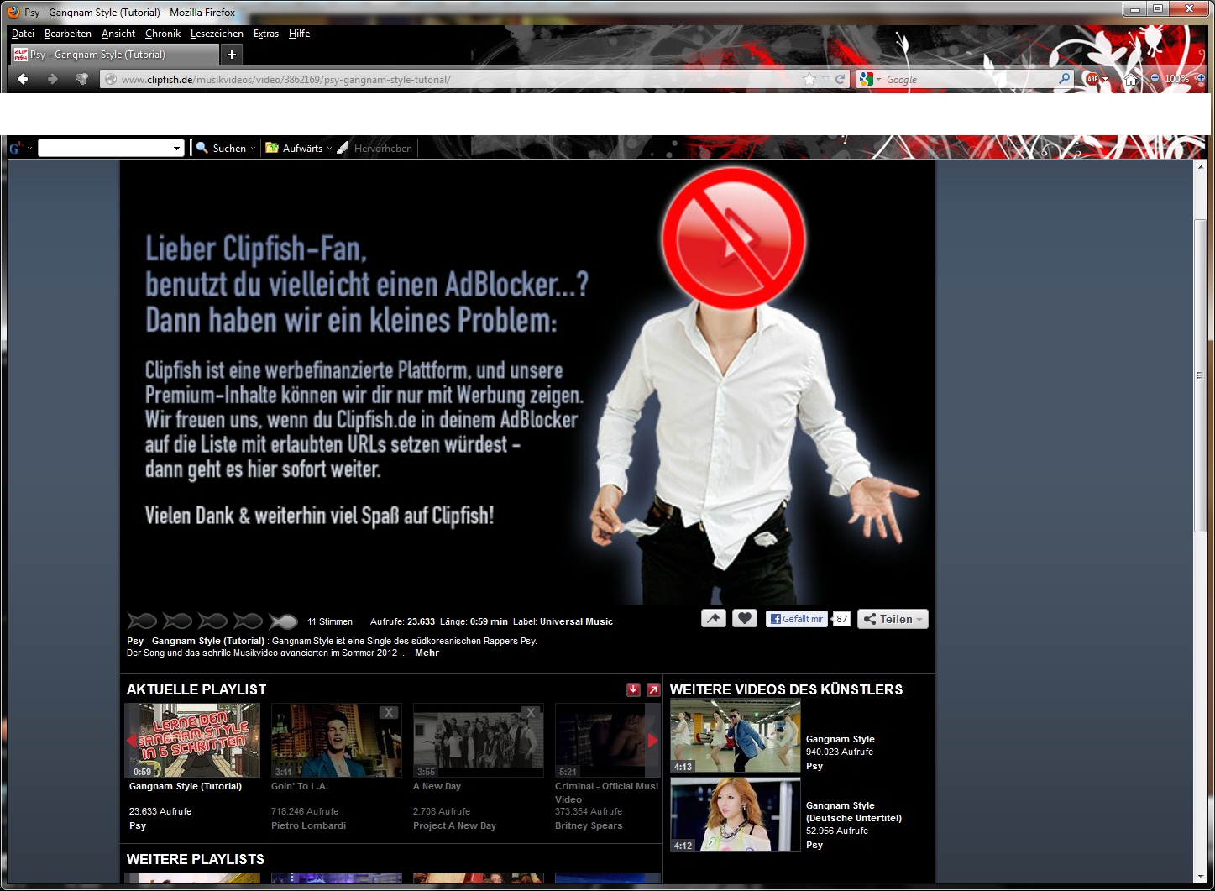Click the Hervorheben highlighter tool
This screenshot has width=1215, height=891.
tap(374, 148)
